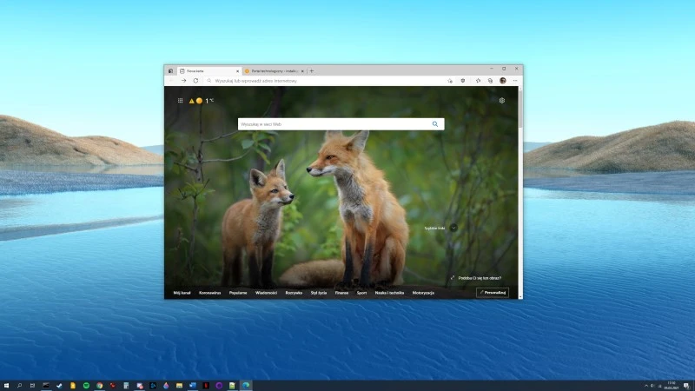This screenshot has height=391, width=695.
Task: Open the Wiadomości feed tab
Action: pos(266,293)
